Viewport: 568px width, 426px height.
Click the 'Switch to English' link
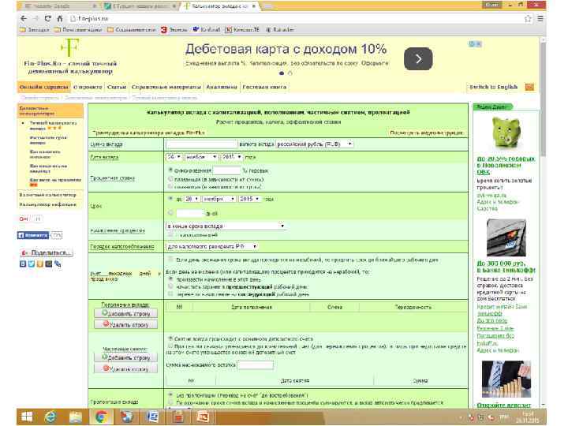(x=493, y=87)
